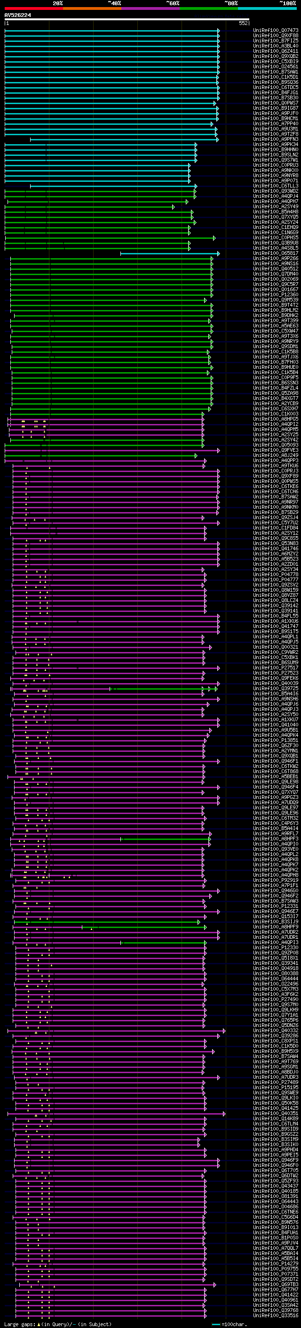Select label UniRef100_Q93WD2
The width and height of the screenshot is (301, 1328).
coord(276,191)
